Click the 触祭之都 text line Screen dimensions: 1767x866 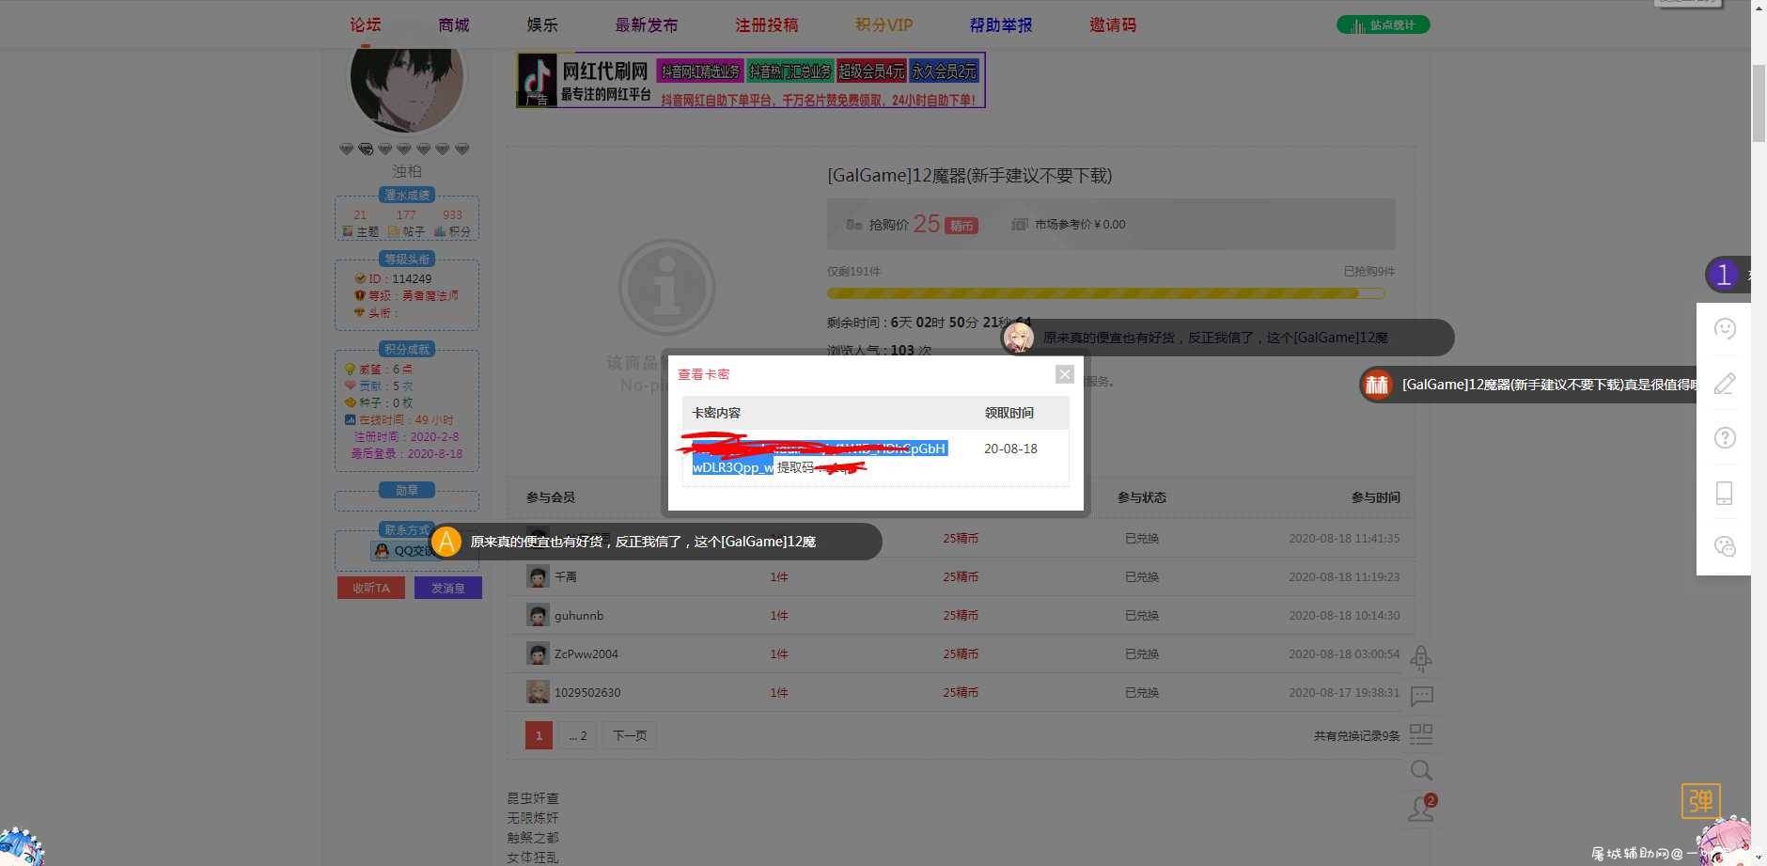[x=533, y=838]
